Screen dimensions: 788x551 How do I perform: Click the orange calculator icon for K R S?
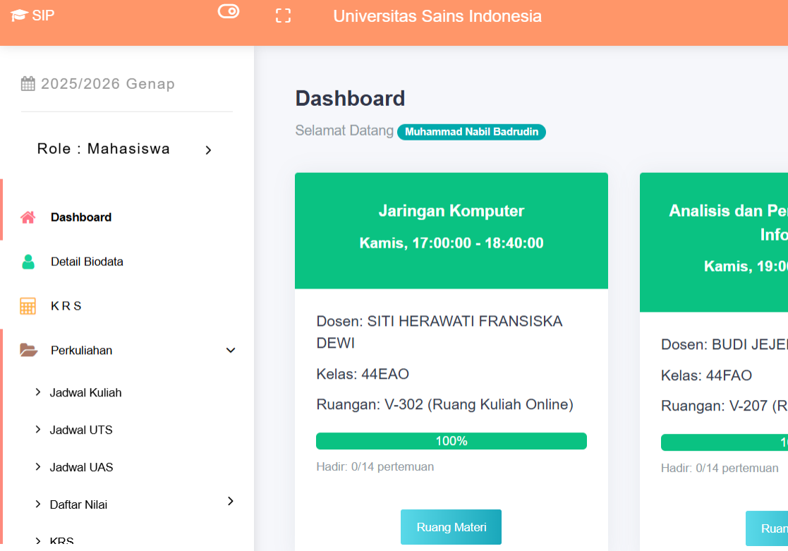coord(28,305)
